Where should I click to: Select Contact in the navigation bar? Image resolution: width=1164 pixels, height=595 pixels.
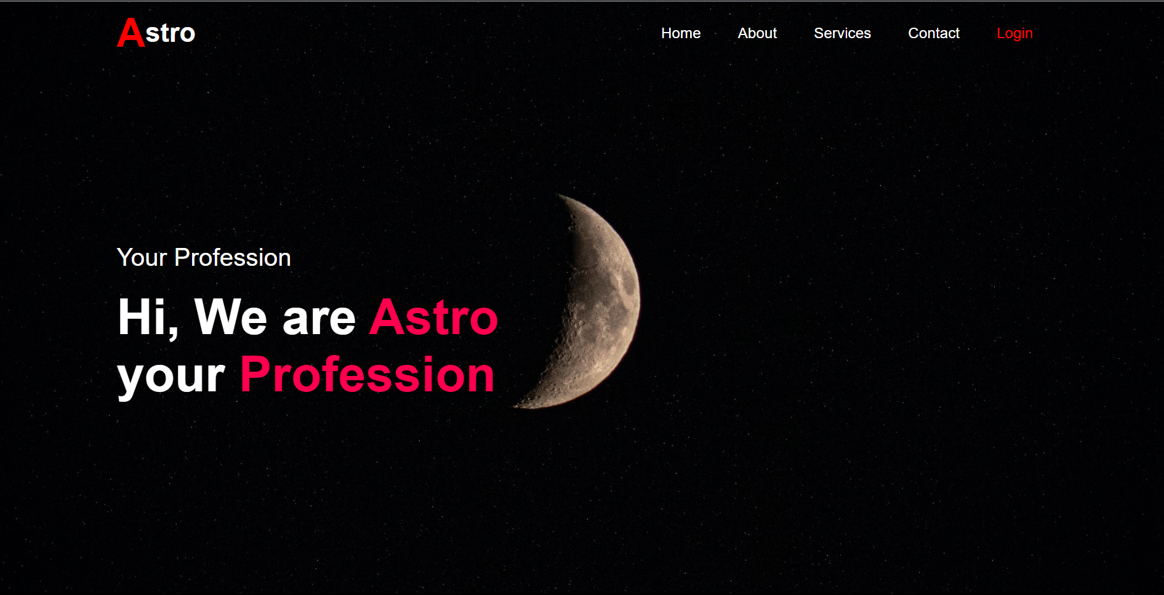pos(933,33)
